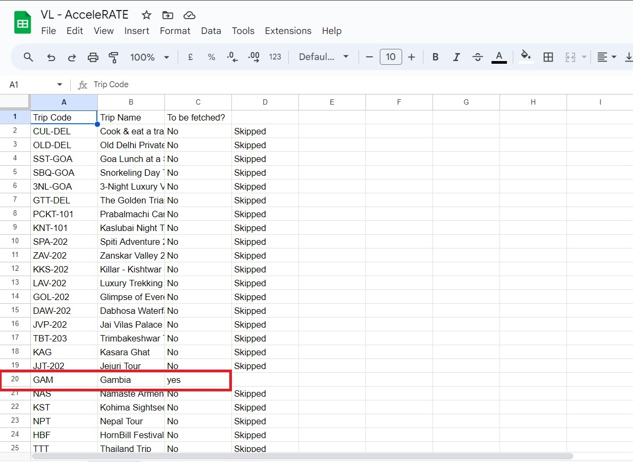Increase font size with plus button
Image resolution: width=633 pixels, height=462 pixels.
click(411, 57)
